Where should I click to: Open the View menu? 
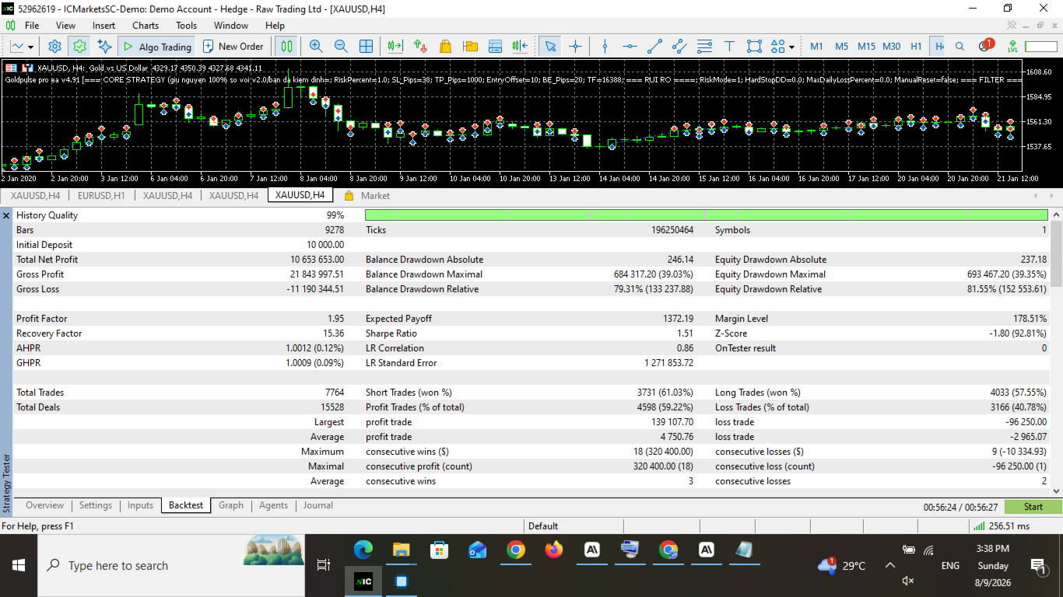(66, 25)
